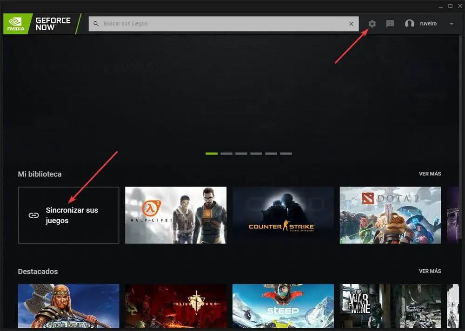Screen dimensions: 465x331
Task: Select the sixth carousel indicator
Action: coord(286,153)
